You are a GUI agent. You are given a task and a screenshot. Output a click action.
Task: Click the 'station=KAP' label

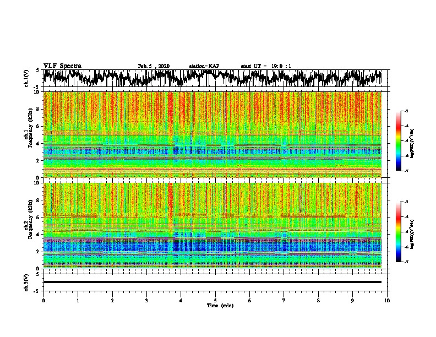click(x=204, y=66)
